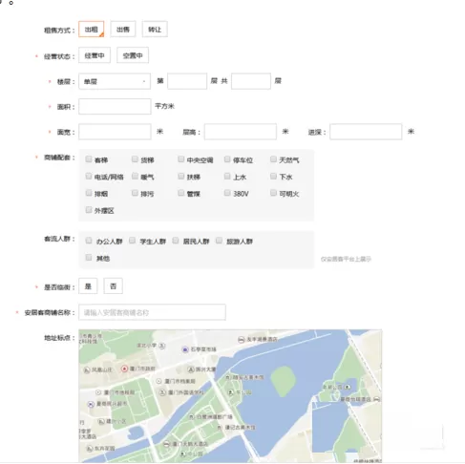This screenshot has width=465, height=464.
Task: Click the red 厦门市政府 map marker
Action: click(x=124, y=369)
